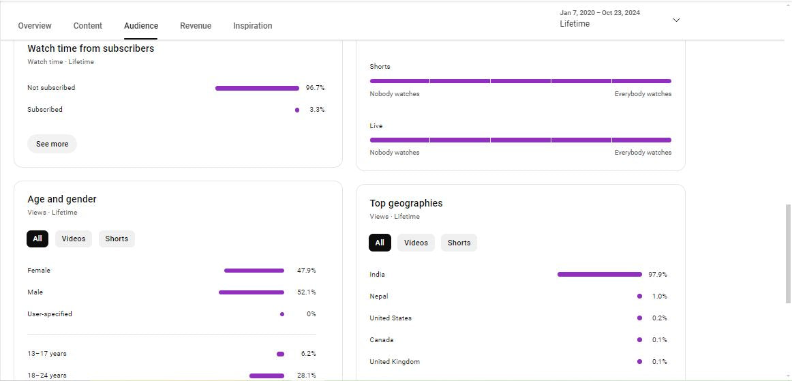Screen dimensions: 792x381
Task: Click the Male percentage bar
Action: (252, 292)
